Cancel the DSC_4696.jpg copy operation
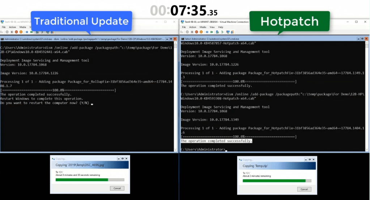Screen dimensions: 370x200 (117, 188)
